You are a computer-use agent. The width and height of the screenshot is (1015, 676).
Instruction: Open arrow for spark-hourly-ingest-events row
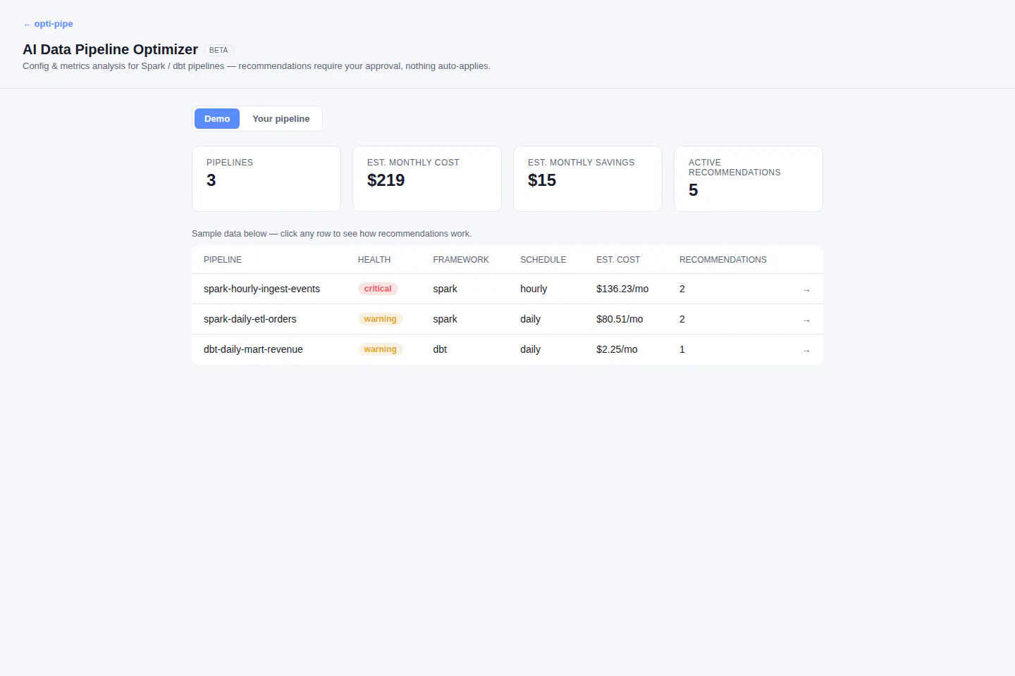coord(806,289)
